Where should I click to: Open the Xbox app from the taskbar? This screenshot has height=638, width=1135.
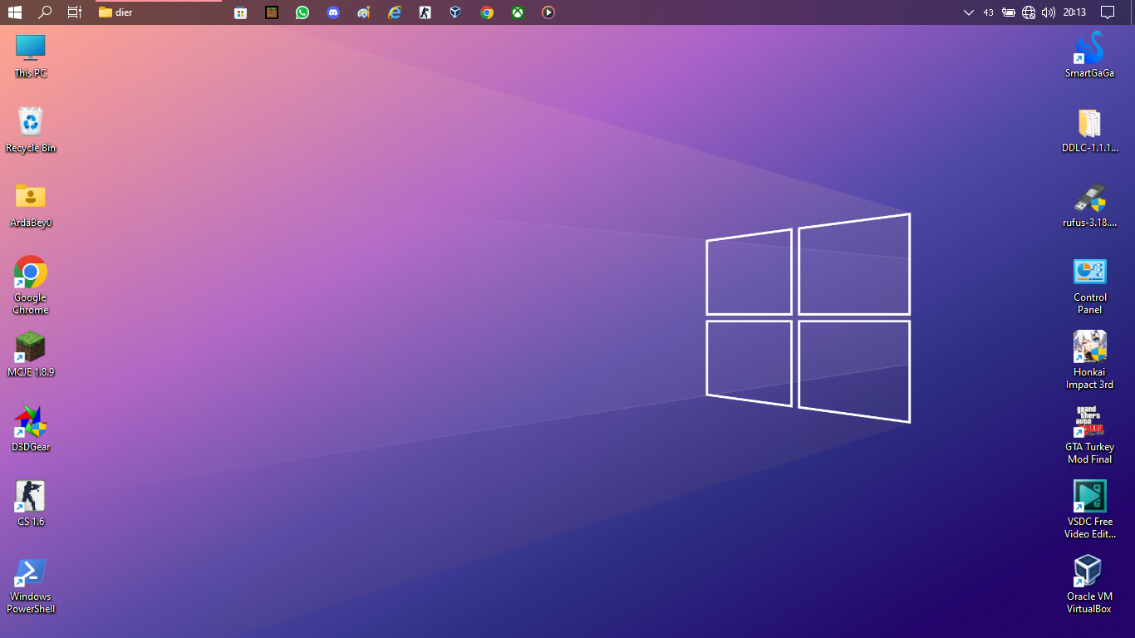click(518, 12)
